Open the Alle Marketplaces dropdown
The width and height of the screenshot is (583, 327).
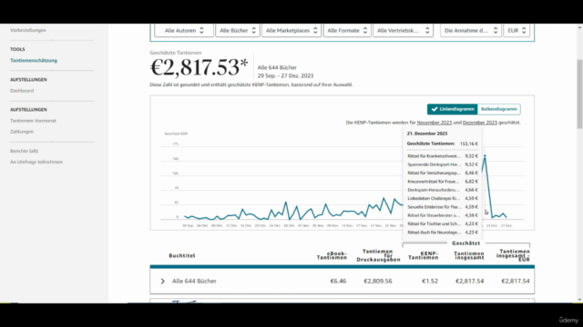click(x=291, y=30)
